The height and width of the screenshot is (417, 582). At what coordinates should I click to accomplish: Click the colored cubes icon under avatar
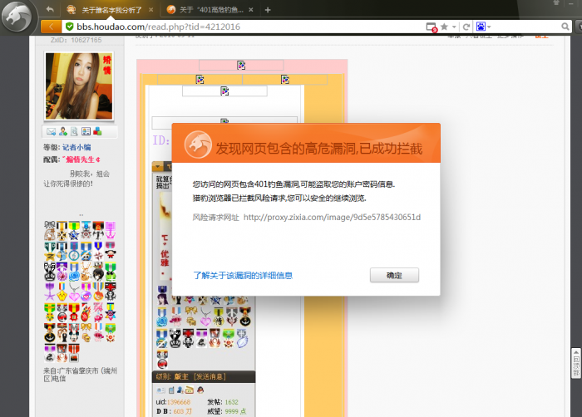click(97, 131)
